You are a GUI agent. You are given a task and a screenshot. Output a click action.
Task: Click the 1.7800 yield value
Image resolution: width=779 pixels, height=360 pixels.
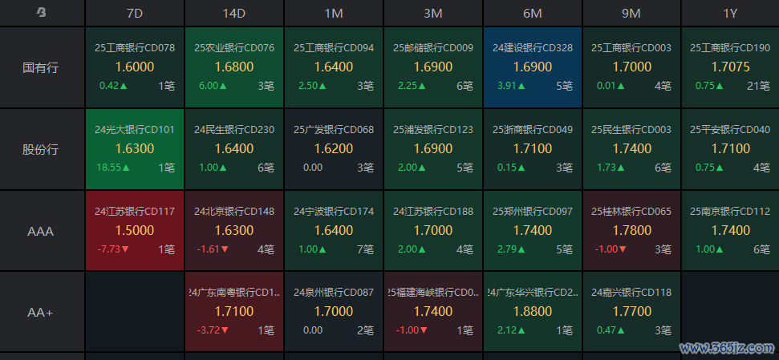pos(631,230)
